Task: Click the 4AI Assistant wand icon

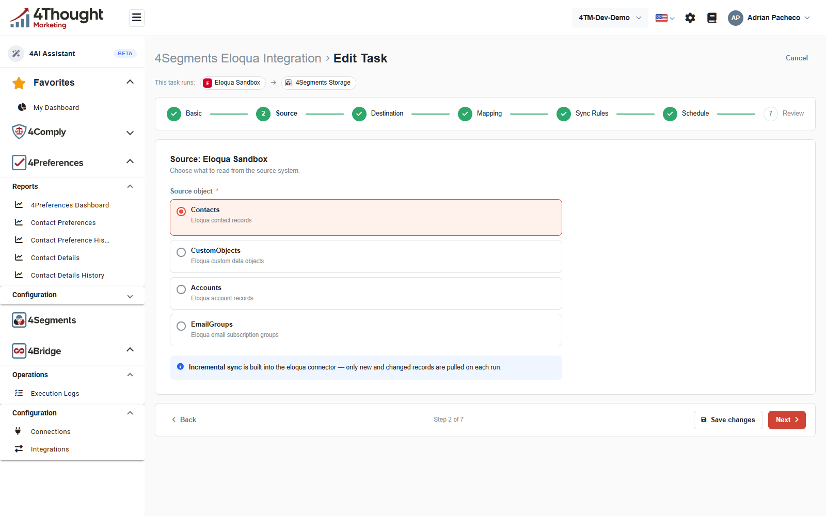Action: 16,54
